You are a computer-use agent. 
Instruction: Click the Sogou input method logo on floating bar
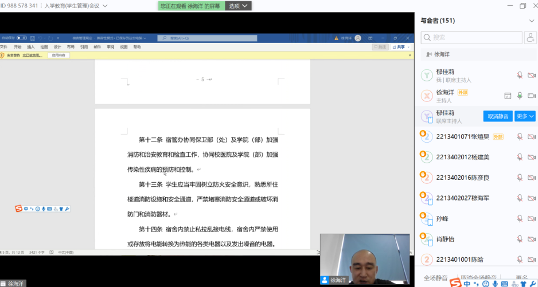(18, 209)
